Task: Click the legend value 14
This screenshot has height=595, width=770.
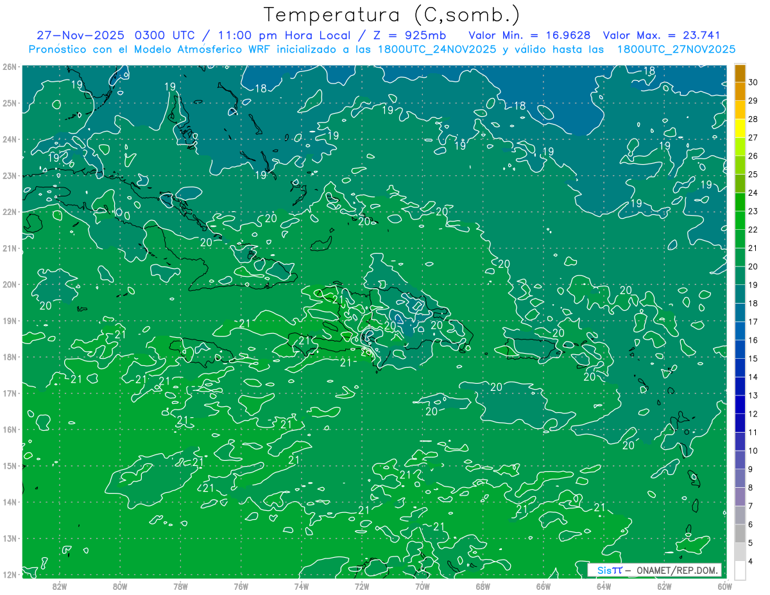Action: 753,377
